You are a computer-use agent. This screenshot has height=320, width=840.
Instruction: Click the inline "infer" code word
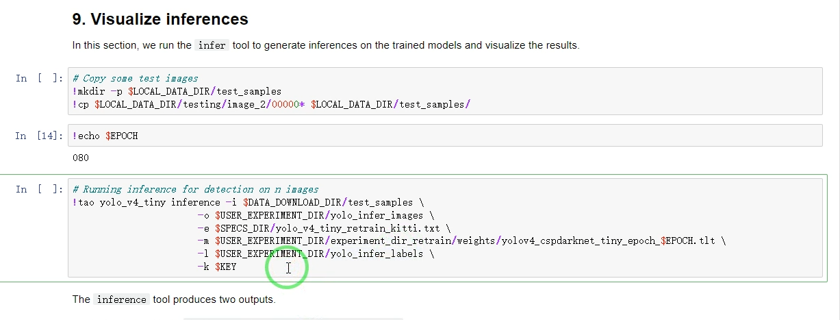pyautogui.click(x=212, y=46)
